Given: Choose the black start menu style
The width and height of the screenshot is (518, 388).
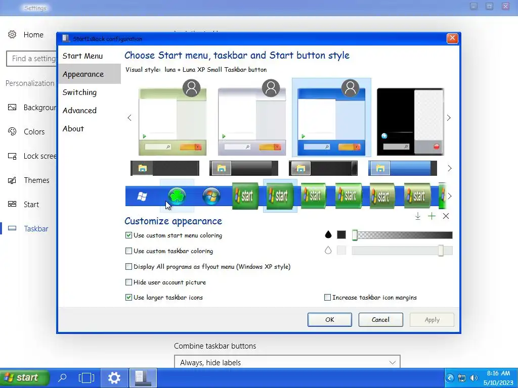Looking at the screenshot, I should 410,122.
